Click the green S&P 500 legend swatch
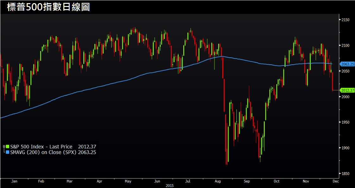This screenshot has width=355, height=188. [x=8, y=147]
